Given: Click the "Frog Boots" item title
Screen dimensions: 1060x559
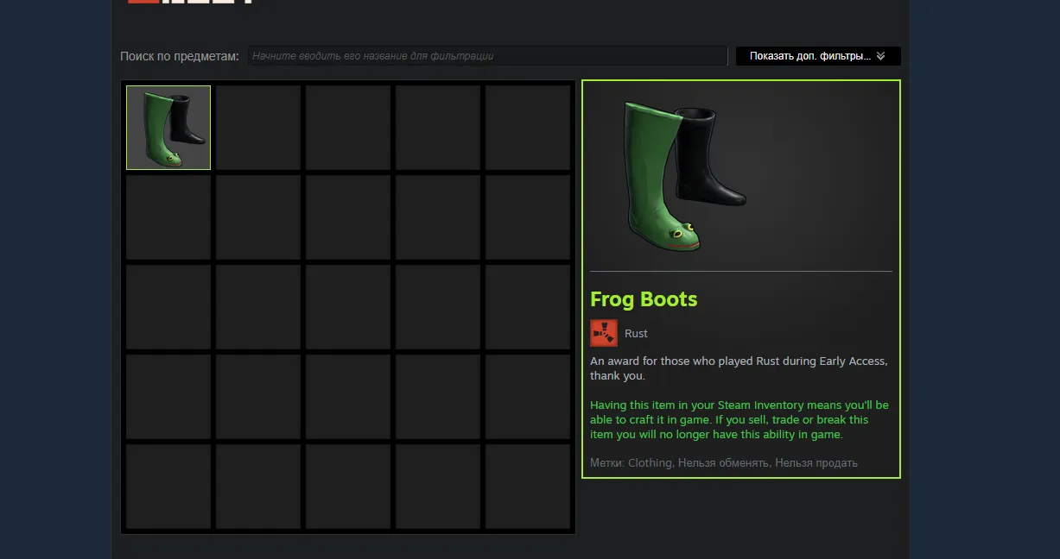Looking at the screenshot, I should (x=644, y=299).
